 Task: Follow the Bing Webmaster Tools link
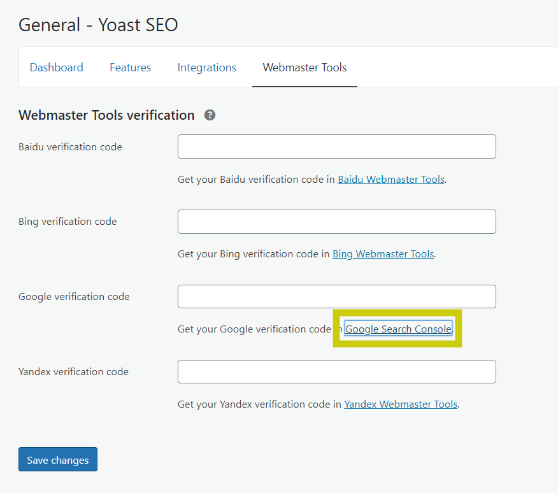coord(383,254)
